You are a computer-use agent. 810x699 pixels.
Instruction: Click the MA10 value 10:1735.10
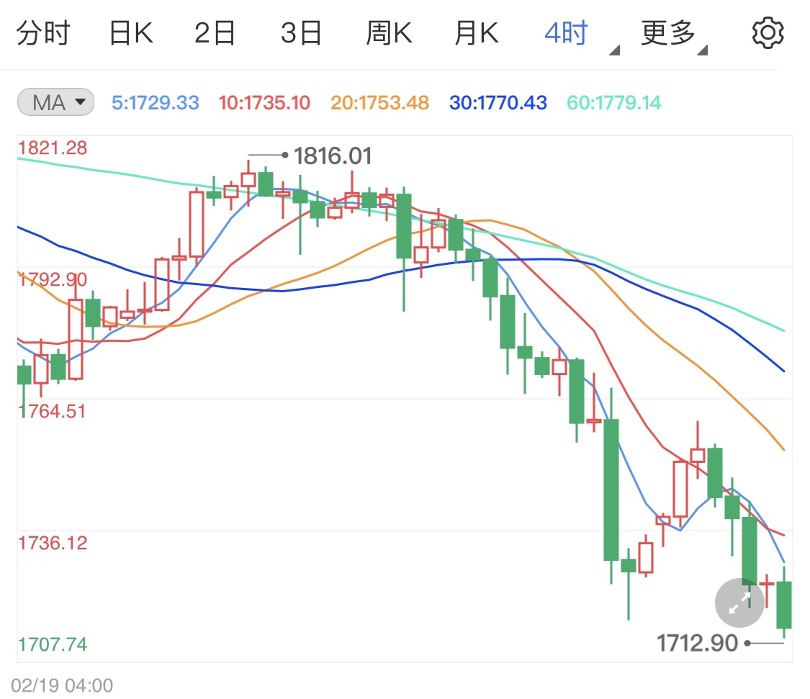pyautogui.click(x=264, y=103)
